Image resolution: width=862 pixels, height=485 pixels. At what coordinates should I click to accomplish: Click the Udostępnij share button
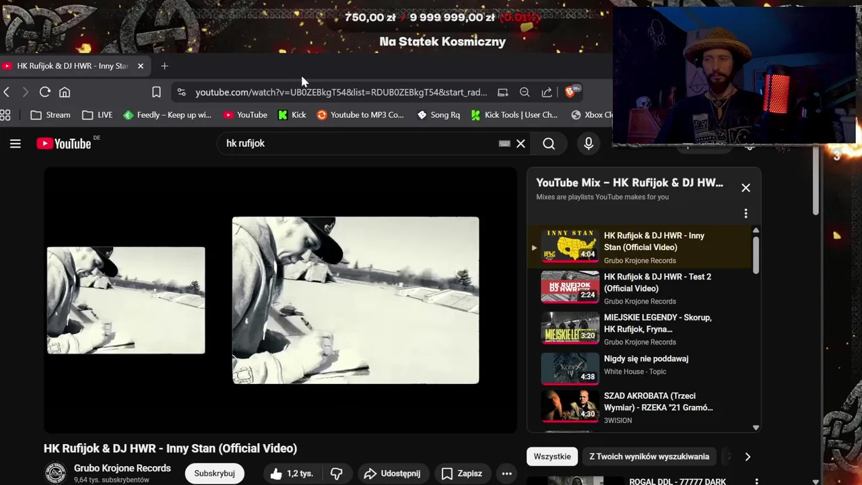392,474
